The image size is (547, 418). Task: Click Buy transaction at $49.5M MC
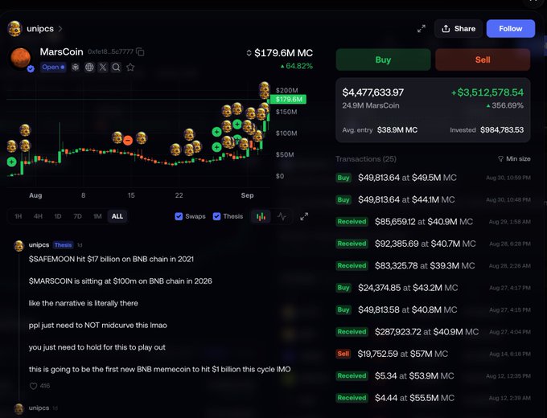click(433, 178)
